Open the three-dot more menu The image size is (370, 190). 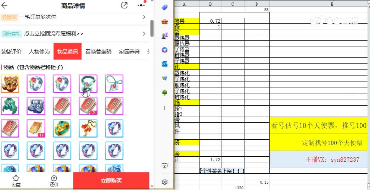[x=141, y=5]
